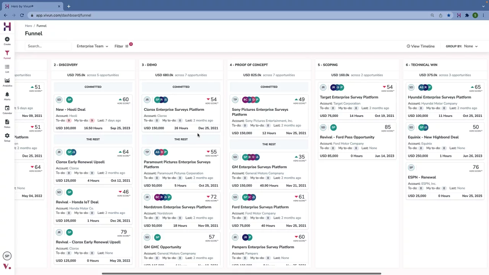Open the Clorox account link on Clorox Enterprise card

[162, 116]
